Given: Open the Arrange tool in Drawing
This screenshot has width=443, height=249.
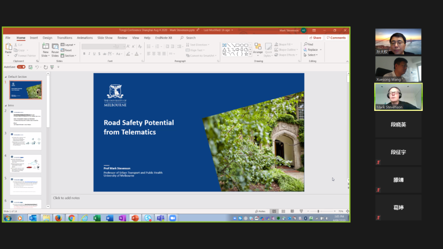Looking at the screenshot, I should pyautogui.click(x=258, y=49).
